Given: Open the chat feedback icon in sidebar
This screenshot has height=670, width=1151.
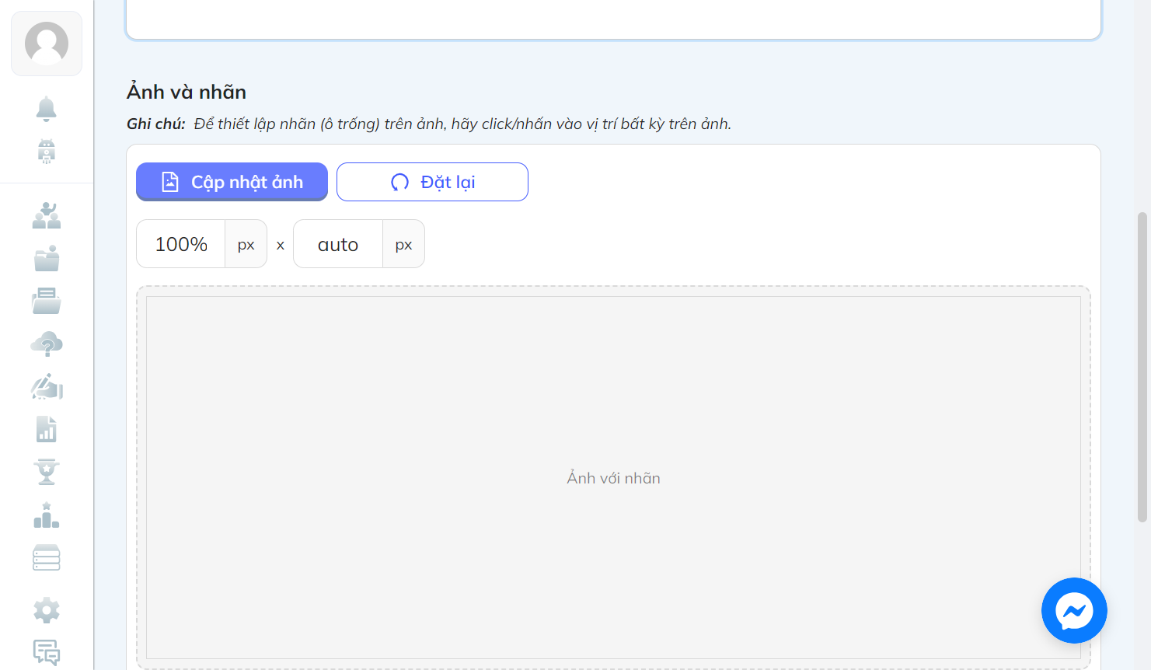Looking at the screenshot, I should (47, 653).
